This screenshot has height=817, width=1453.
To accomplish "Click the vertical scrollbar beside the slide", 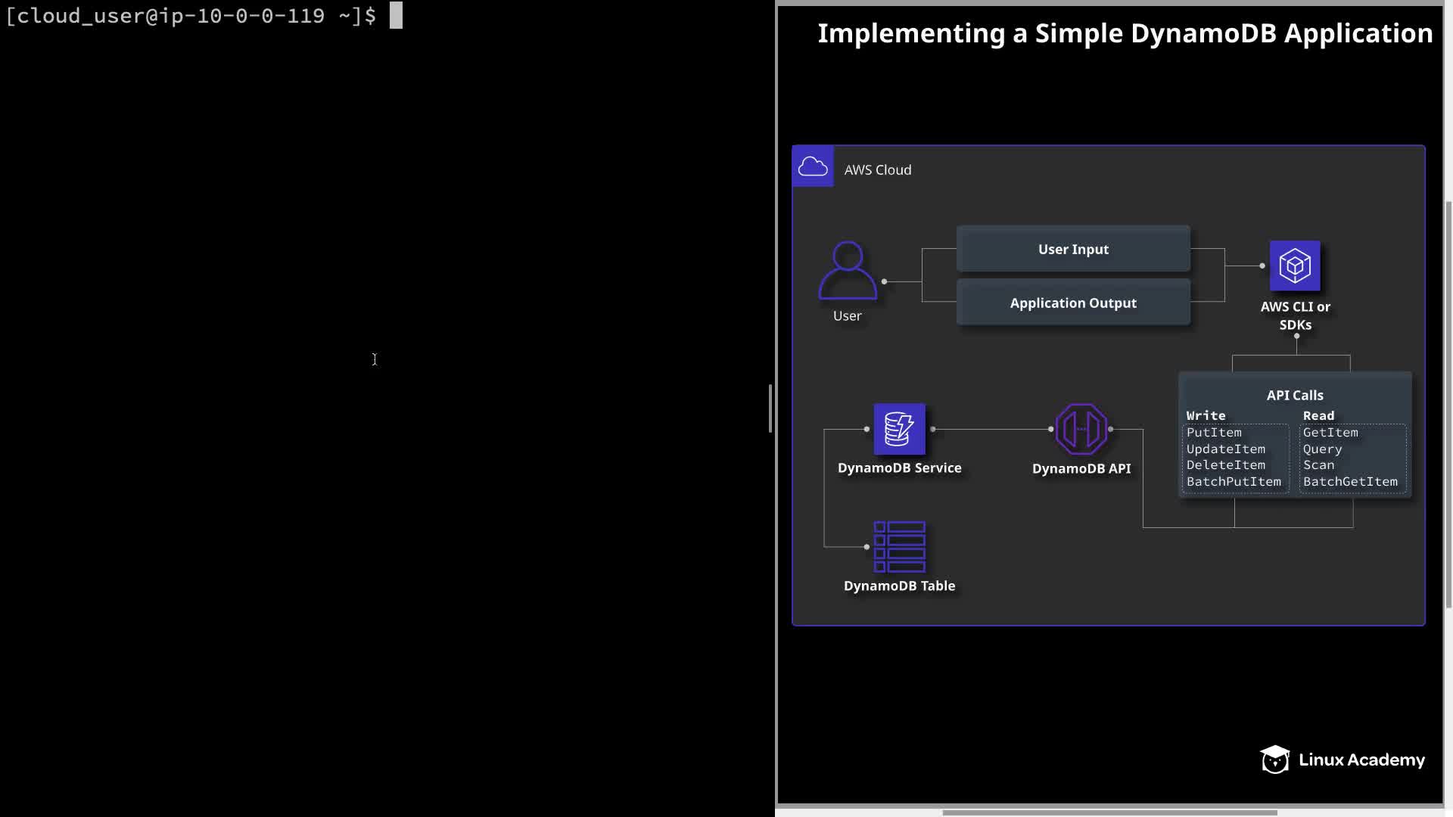I will pyautogui.click(x=1448, y=405).
